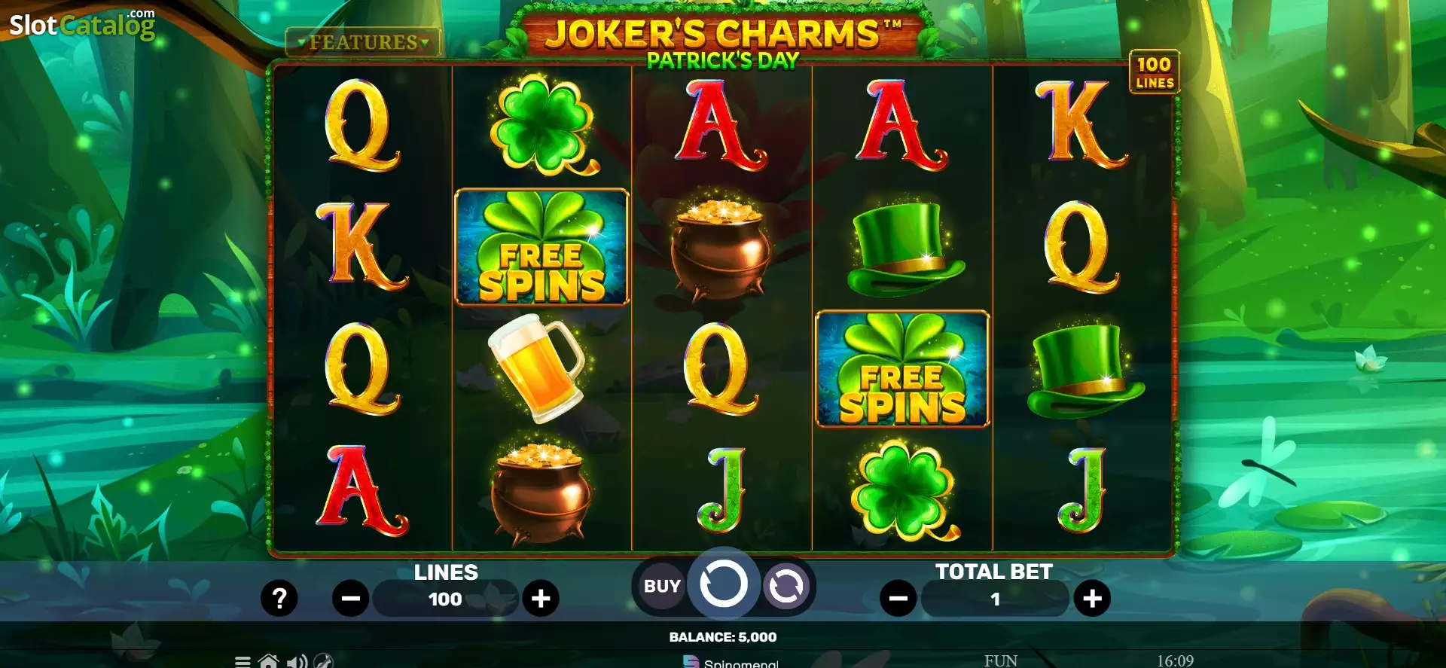Go to home via house icon
The image size is (1446, 668).
point(268,661)
